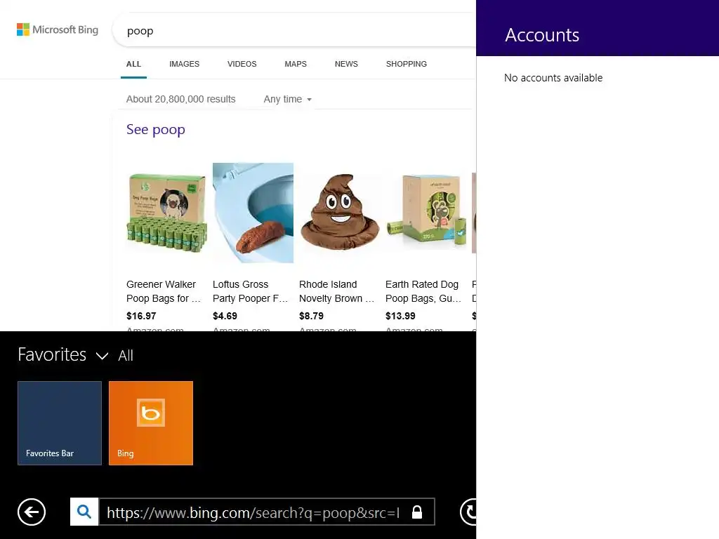The height and width of the screenshot is (539, 719).
Task: Click the Earth Rated bags product image
Action: coord(426,211)
